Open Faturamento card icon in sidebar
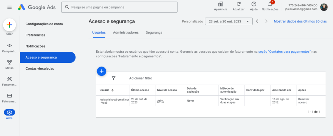333x136 pixels. [9, 95]
